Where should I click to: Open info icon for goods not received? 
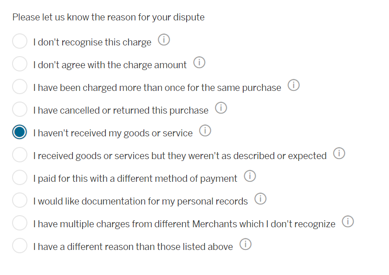pos(205,131)
